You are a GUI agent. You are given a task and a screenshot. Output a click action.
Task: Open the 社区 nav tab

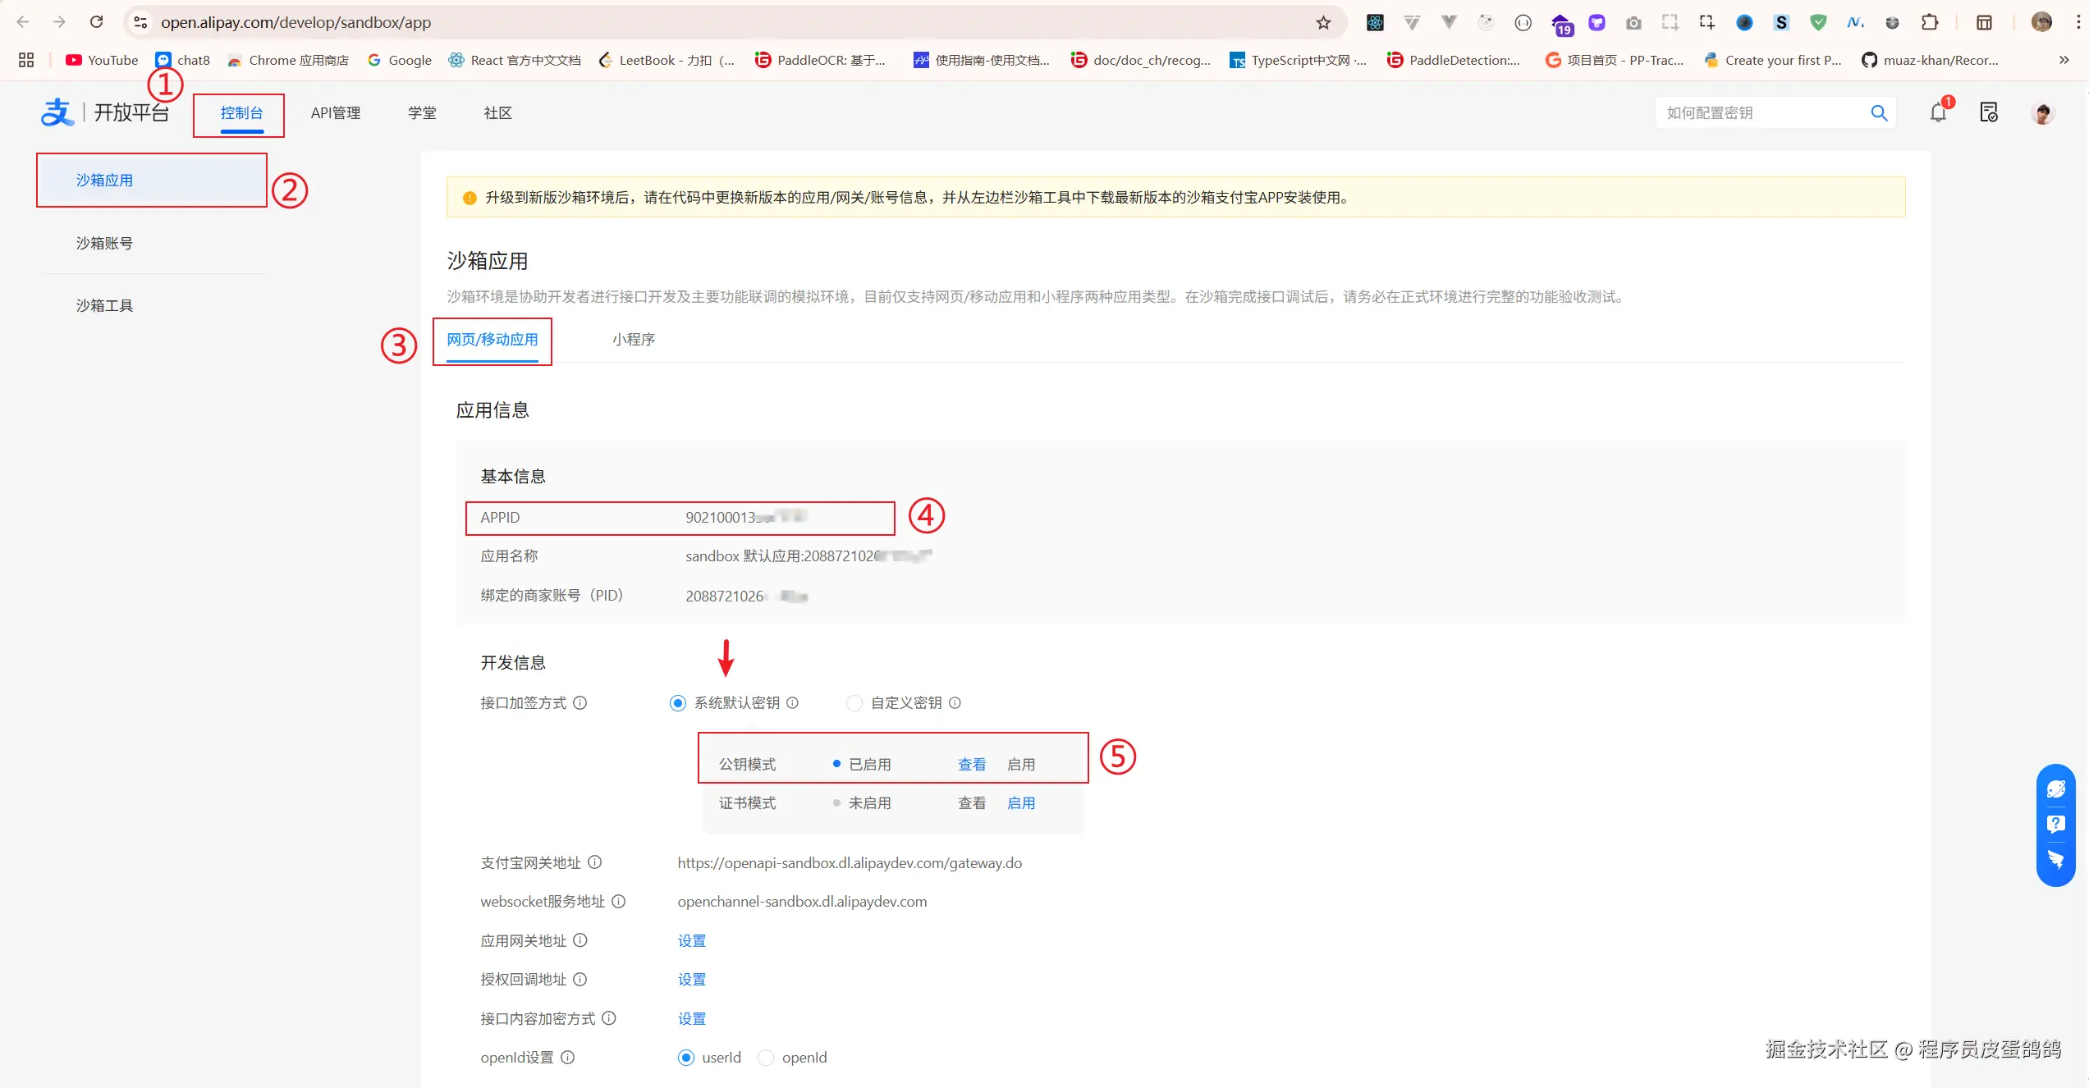(497, 113)
